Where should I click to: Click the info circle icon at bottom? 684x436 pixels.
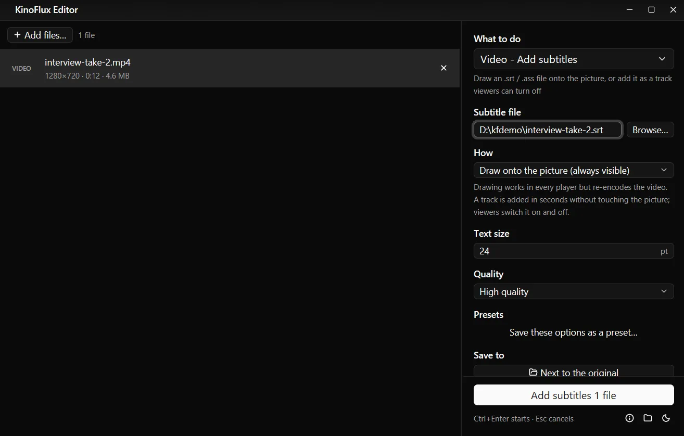(629, 418)
